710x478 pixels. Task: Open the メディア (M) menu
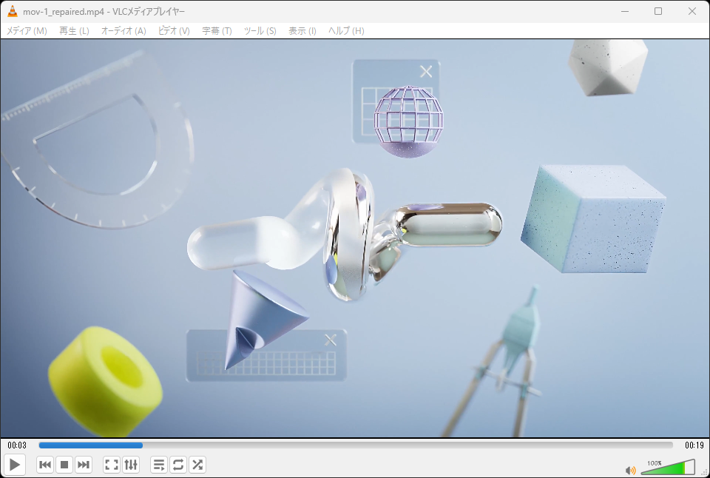[27, 31]
